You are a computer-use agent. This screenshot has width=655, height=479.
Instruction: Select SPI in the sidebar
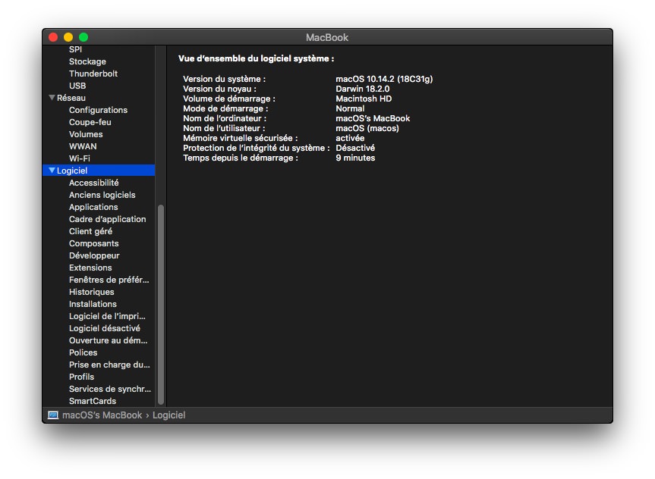[75, 49]
